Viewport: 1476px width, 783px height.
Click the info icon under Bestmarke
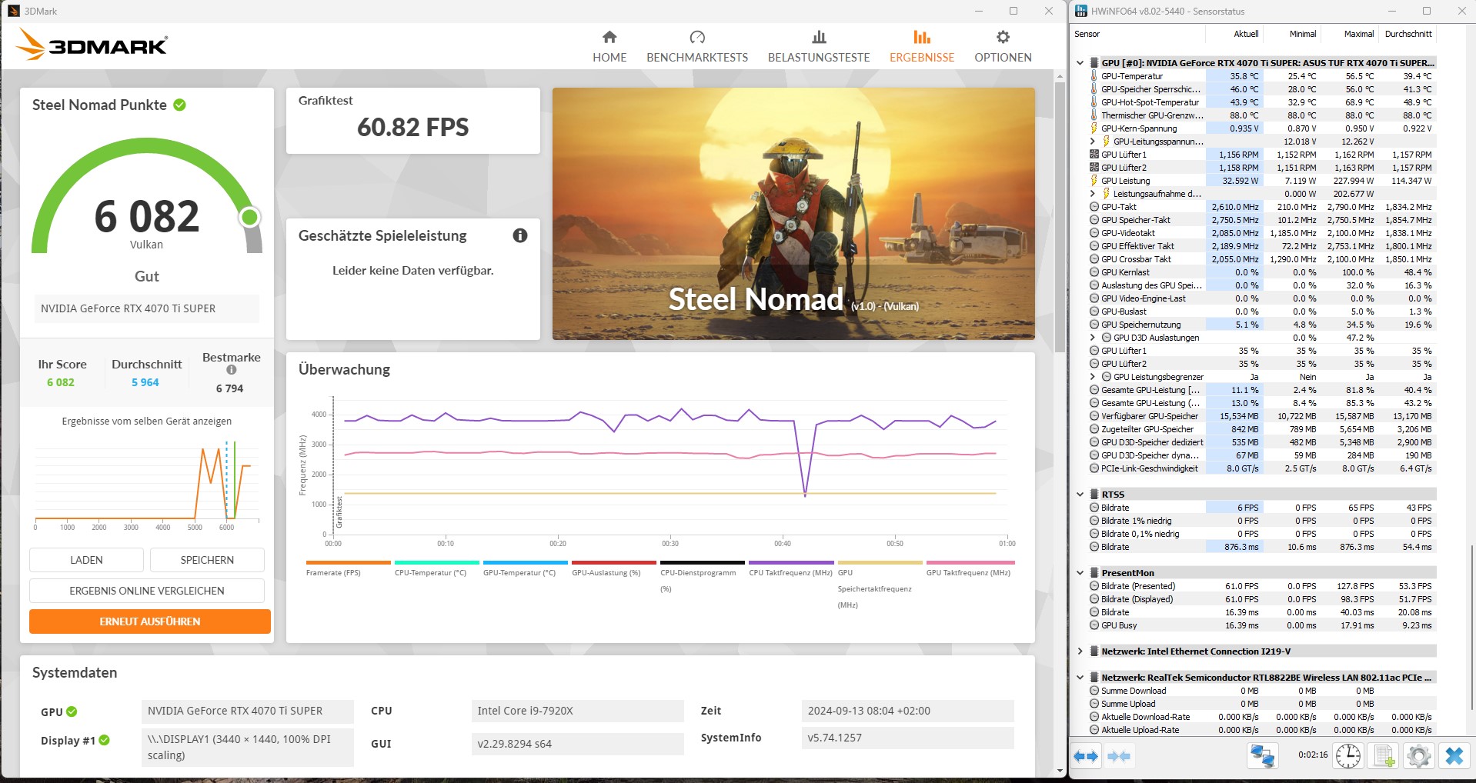pos(232,370)
